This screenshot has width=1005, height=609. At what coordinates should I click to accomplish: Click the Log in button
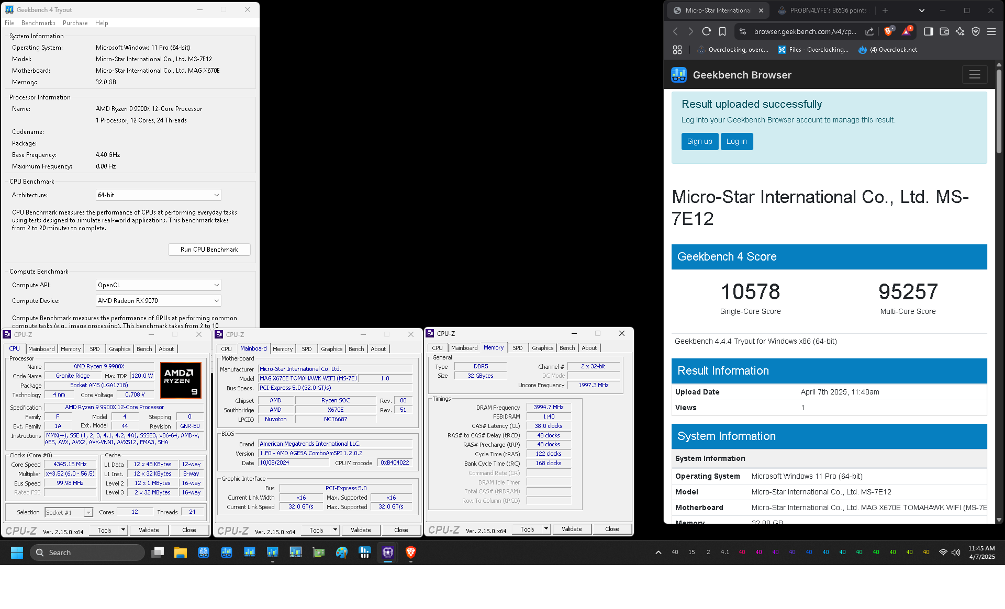pos(736,142)
